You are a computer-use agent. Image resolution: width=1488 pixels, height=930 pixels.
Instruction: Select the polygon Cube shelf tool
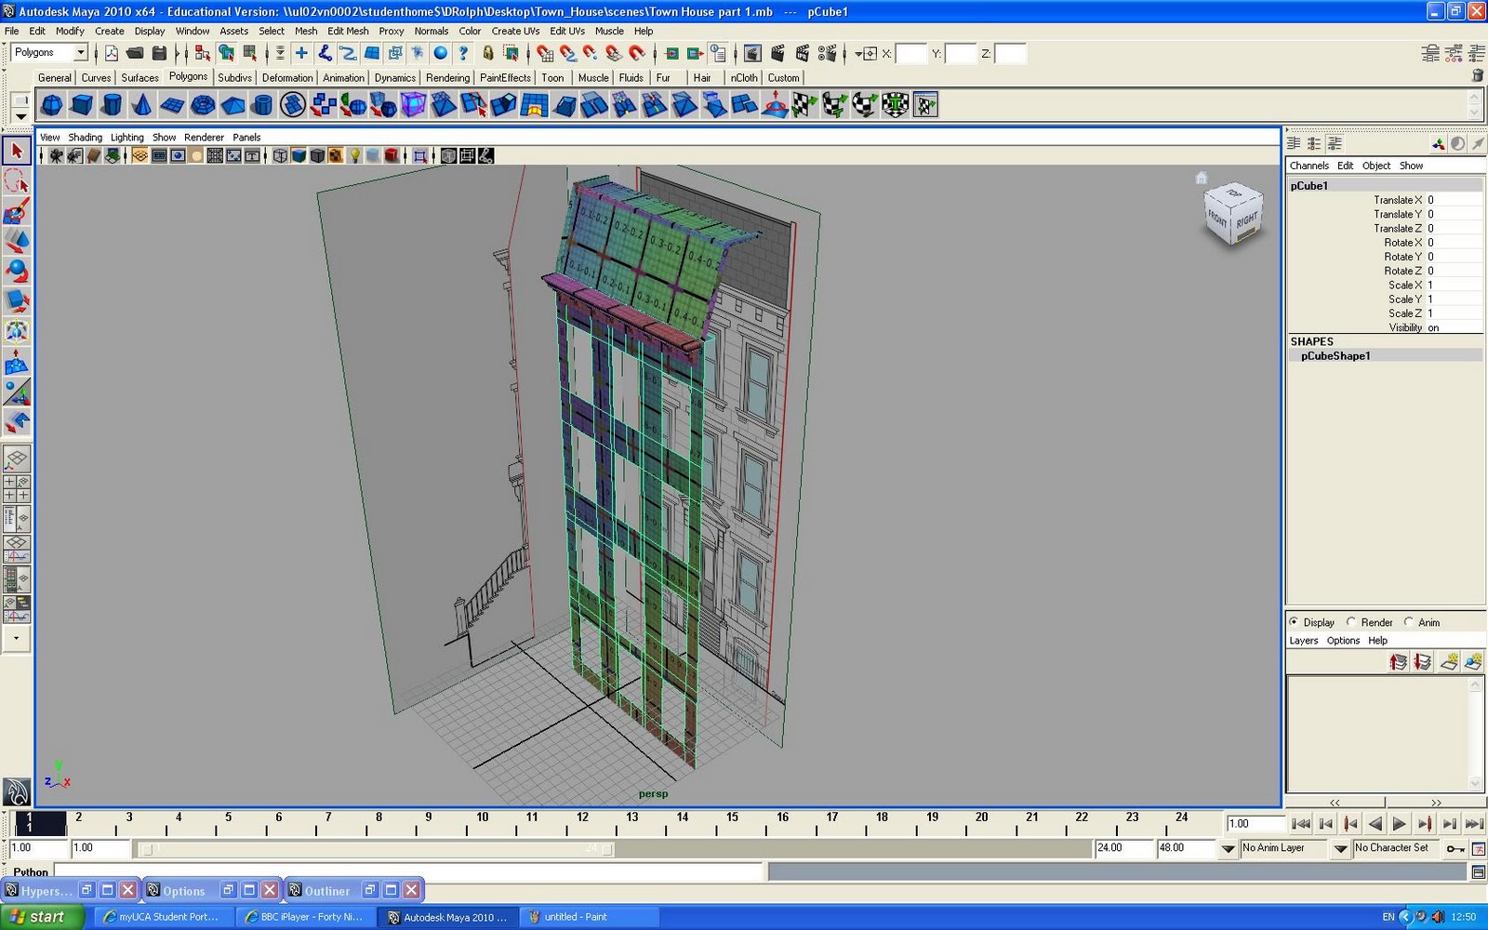(82, 105)
